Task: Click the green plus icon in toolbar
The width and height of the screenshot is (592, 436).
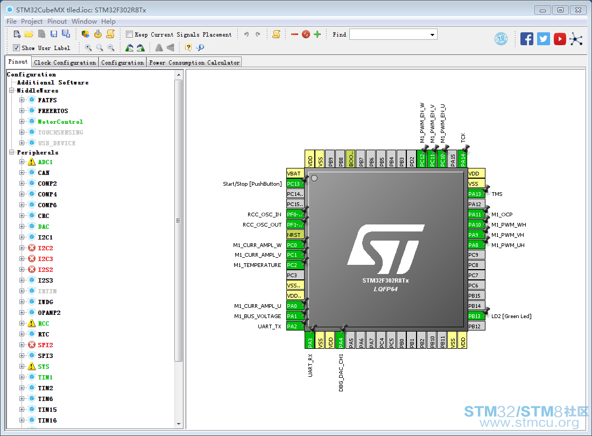Action: [x=317, y=34]
